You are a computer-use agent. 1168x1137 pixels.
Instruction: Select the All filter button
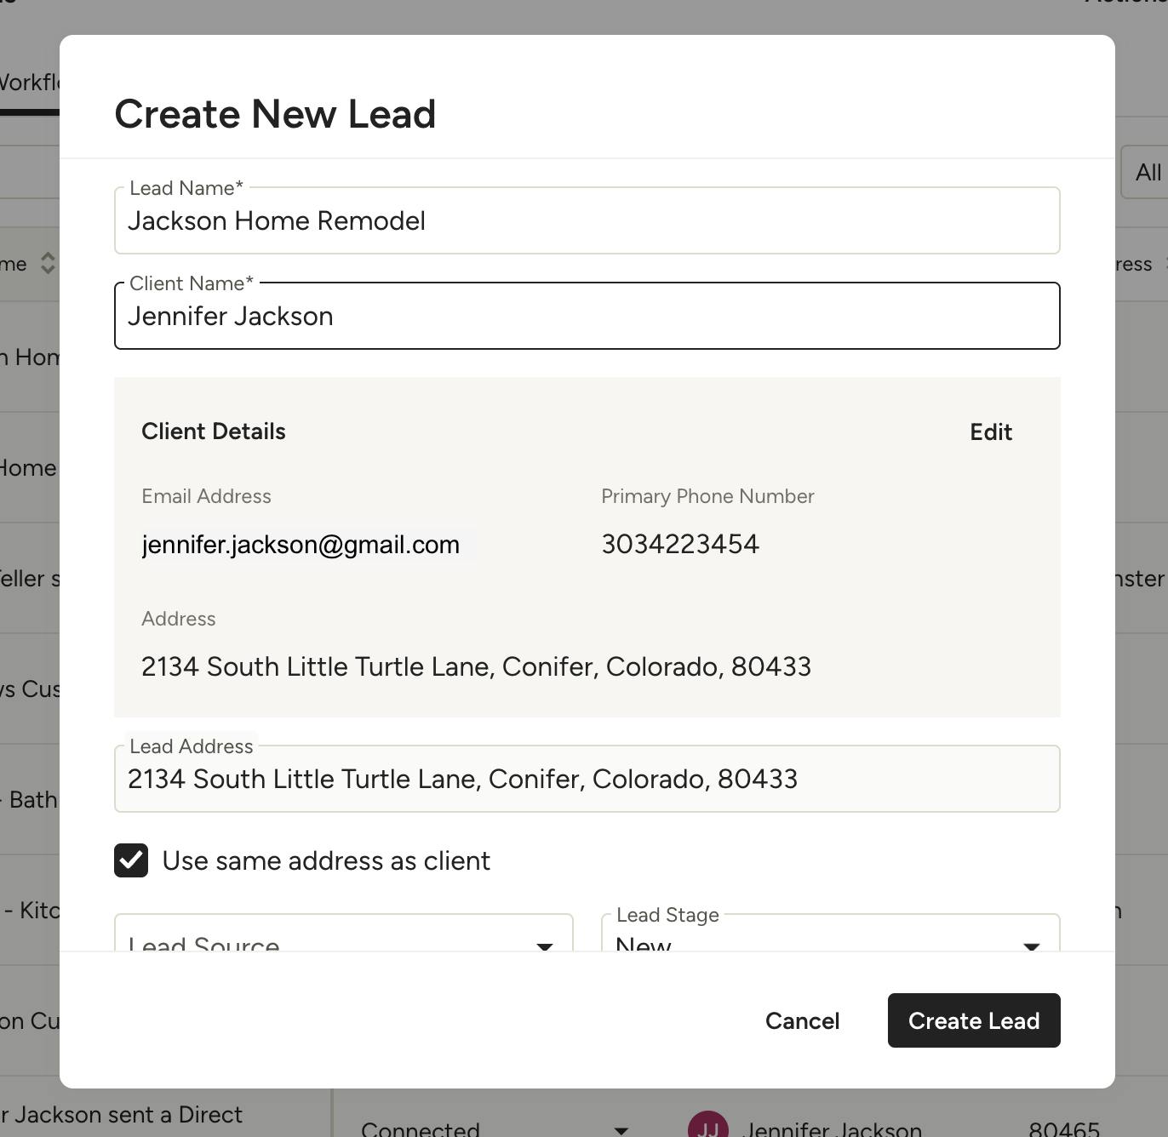pyautogui.click(x=1147, y=173)
